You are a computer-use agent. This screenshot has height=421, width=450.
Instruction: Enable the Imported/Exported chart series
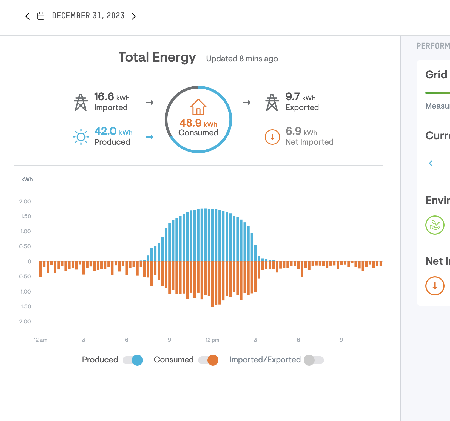tap(314, 360)
